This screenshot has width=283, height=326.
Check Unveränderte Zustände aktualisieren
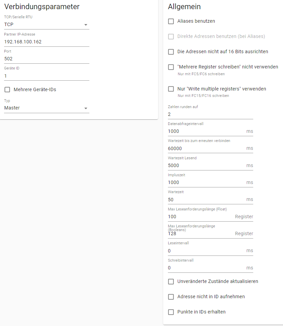[171, 282]
